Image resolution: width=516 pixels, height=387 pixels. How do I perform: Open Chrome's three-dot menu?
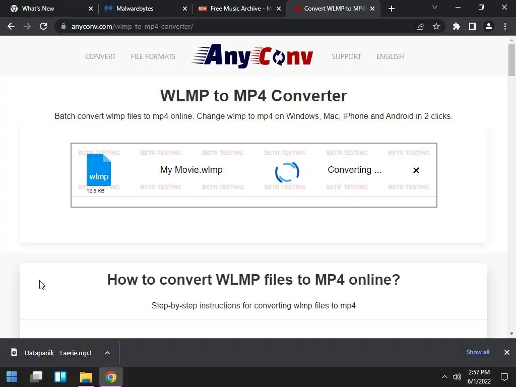(x=505, y=26)
